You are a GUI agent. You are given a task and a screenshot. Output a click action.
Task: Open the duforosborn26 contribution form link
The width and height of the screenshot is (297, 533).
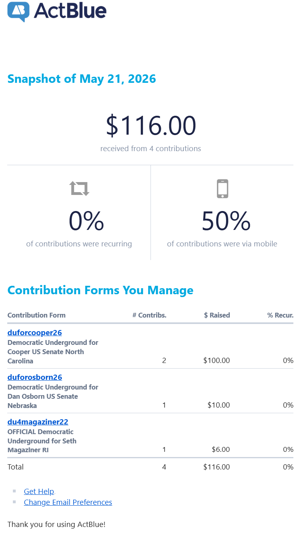[35, 377]
